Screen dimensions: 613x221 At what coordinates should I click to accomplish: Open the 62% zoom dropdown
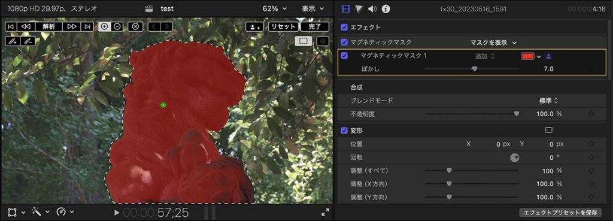pos(274,8)
